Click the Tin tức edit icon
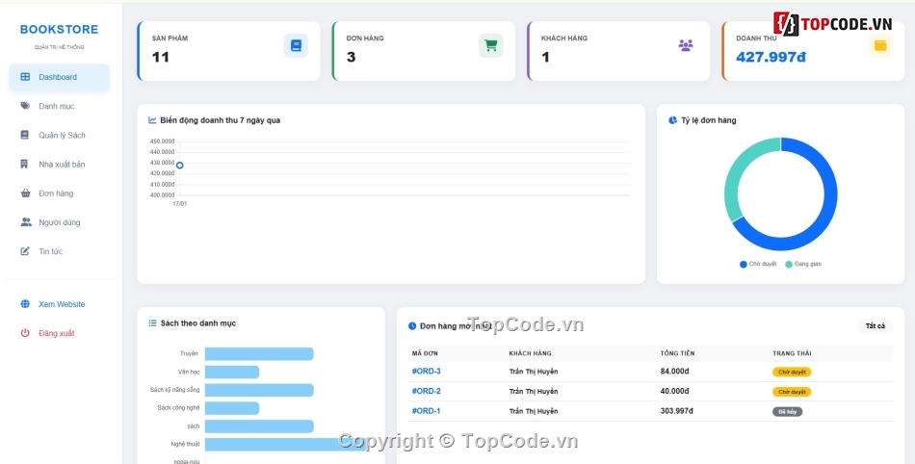 point(25,251)
